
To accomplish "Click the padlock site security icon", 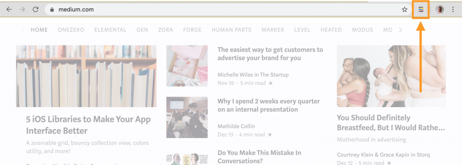I will tap(52, 9).
